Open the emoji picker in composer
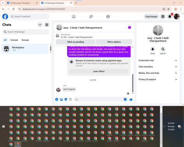 pos(125,99)
